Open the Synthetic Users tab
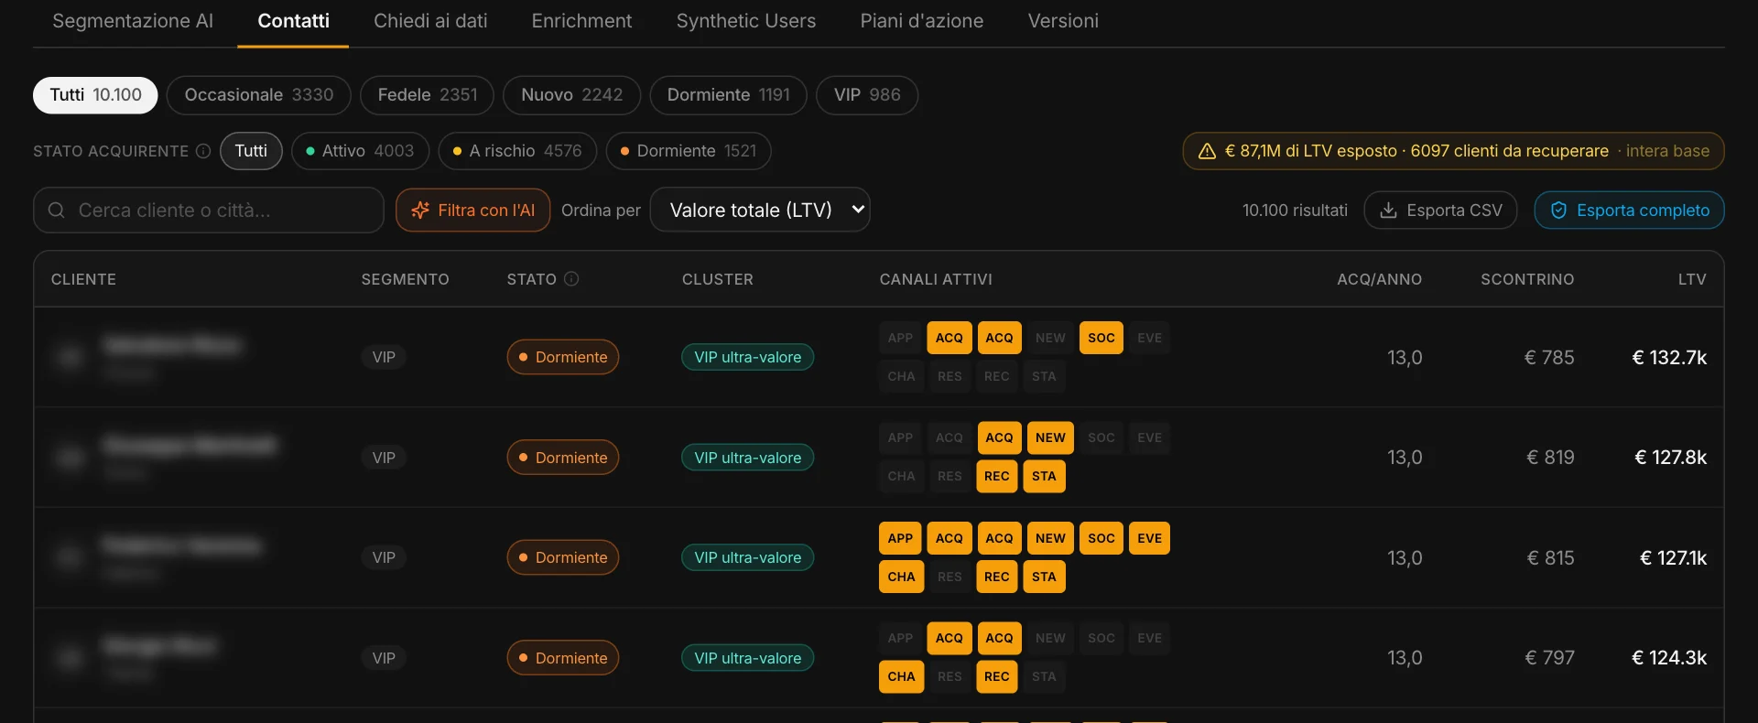The width and height of the screenshot is (1758, 723). coord(746,21)
